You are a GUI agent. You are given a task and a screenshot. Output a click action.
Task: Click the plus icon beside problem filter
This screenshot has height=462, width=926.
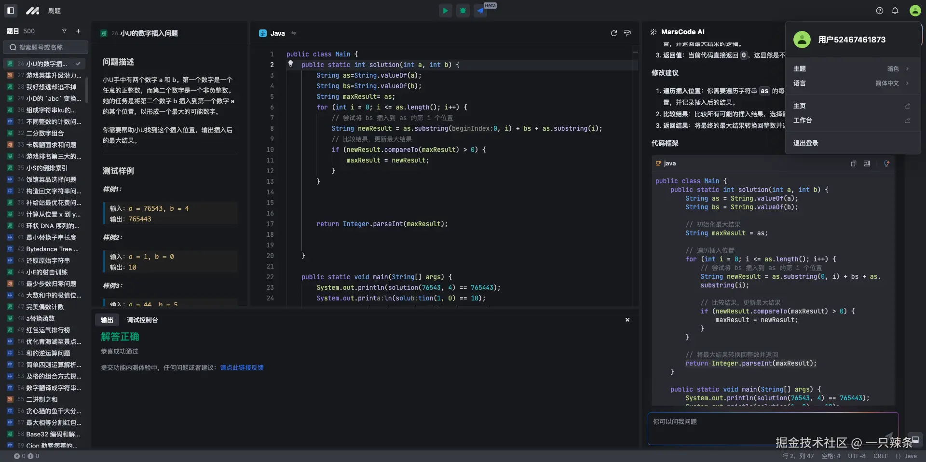[x=79, y=31]
